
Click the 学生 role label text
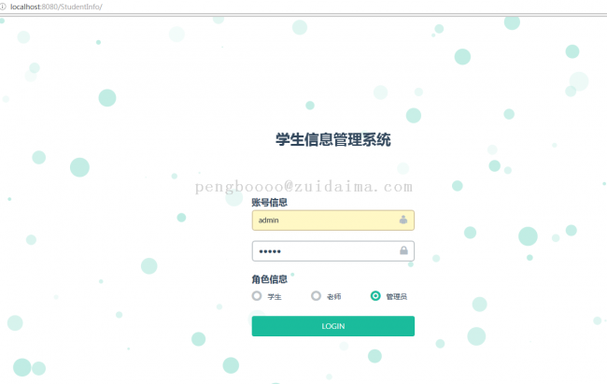click(x=275, y=297)
